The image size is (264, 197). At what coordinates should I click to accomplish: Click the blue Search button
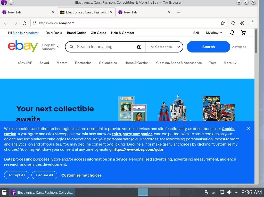[208, 47]
